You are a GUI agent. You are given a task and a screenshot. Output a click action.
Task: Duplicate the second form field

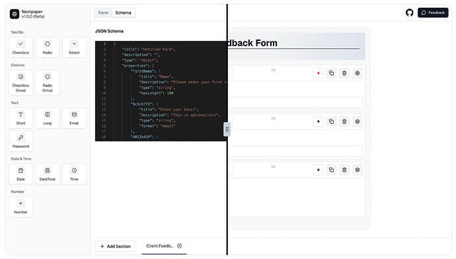331,121
